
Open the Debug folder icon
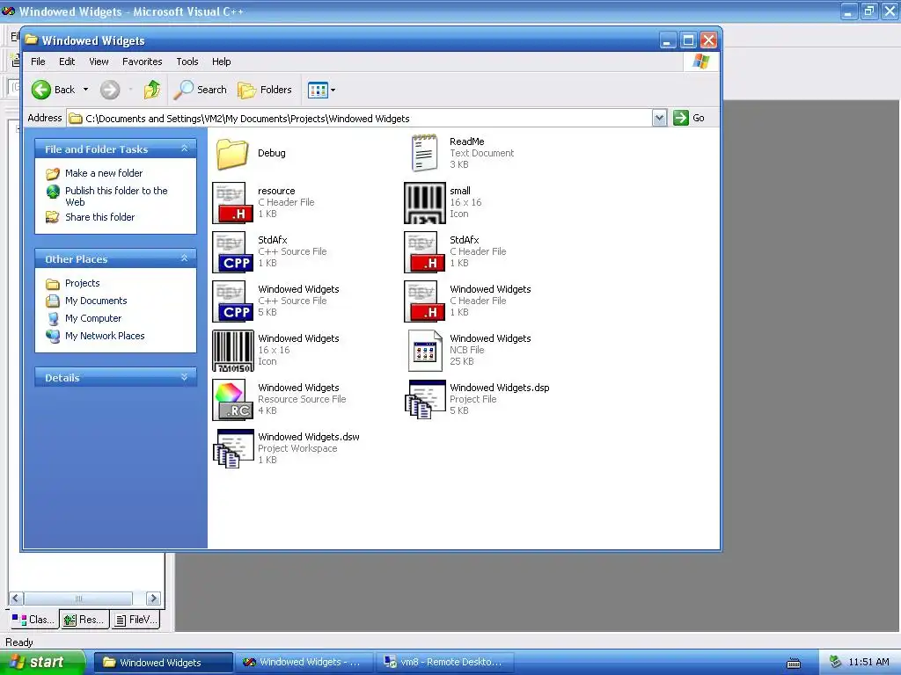pos(232,153)
